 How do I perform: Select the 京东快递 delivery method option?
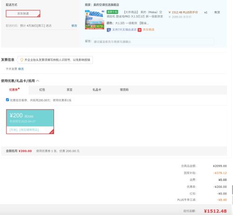pyautogui.click(x=23, y=14)
